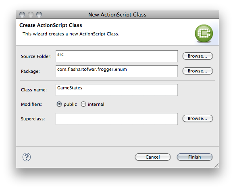This screenshot has width=235, height=190.
Task: Minimize the dialog using the middle window button
Action: tap(31, 14)
